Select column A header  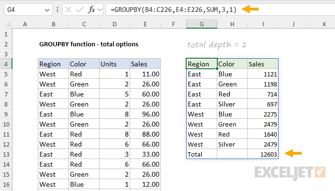pyautogui.click(x=25, y=24)
